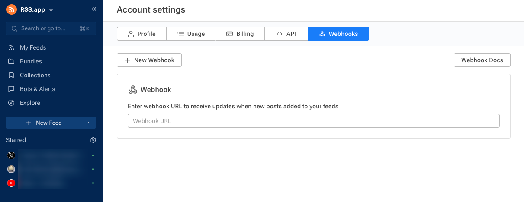The height and width of the screenshot is (202, 524).
Task: Click the Bundles folder icon
Action: 11,61
